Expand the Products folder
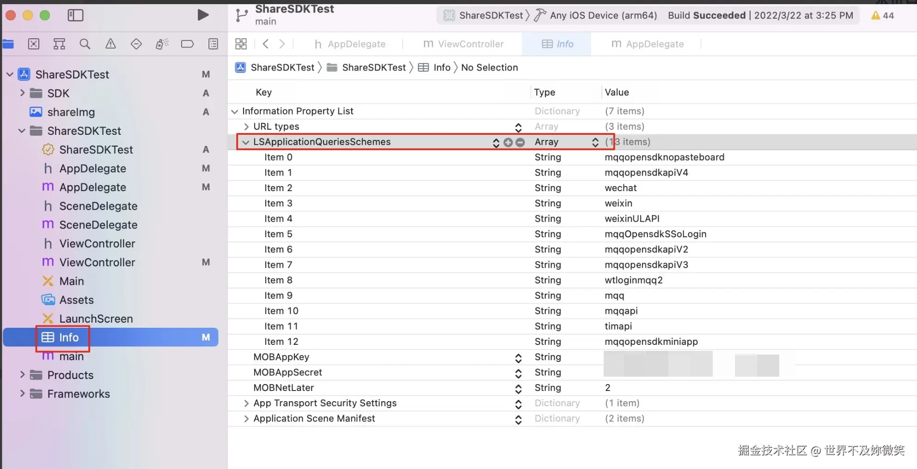Screen dimensions: 917x469 pos(22,375)
